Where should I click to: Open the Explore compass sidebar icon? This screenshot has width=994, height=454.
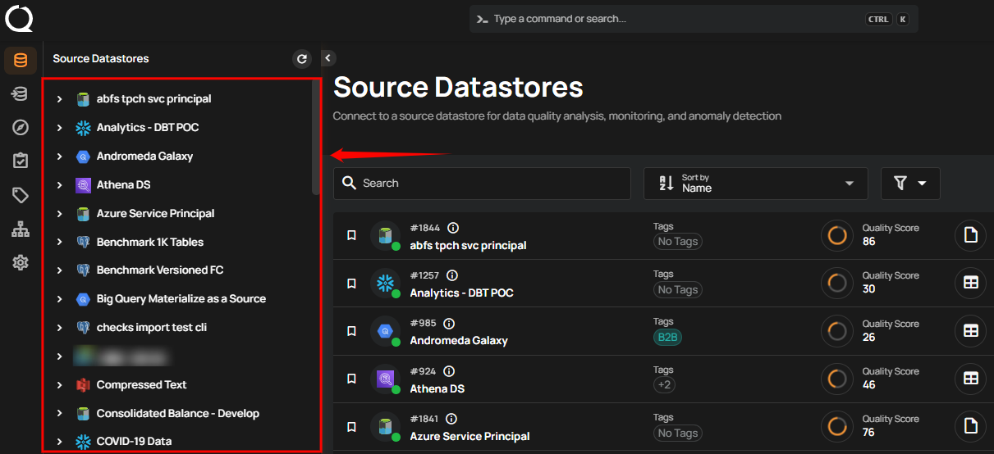point(21,128)
